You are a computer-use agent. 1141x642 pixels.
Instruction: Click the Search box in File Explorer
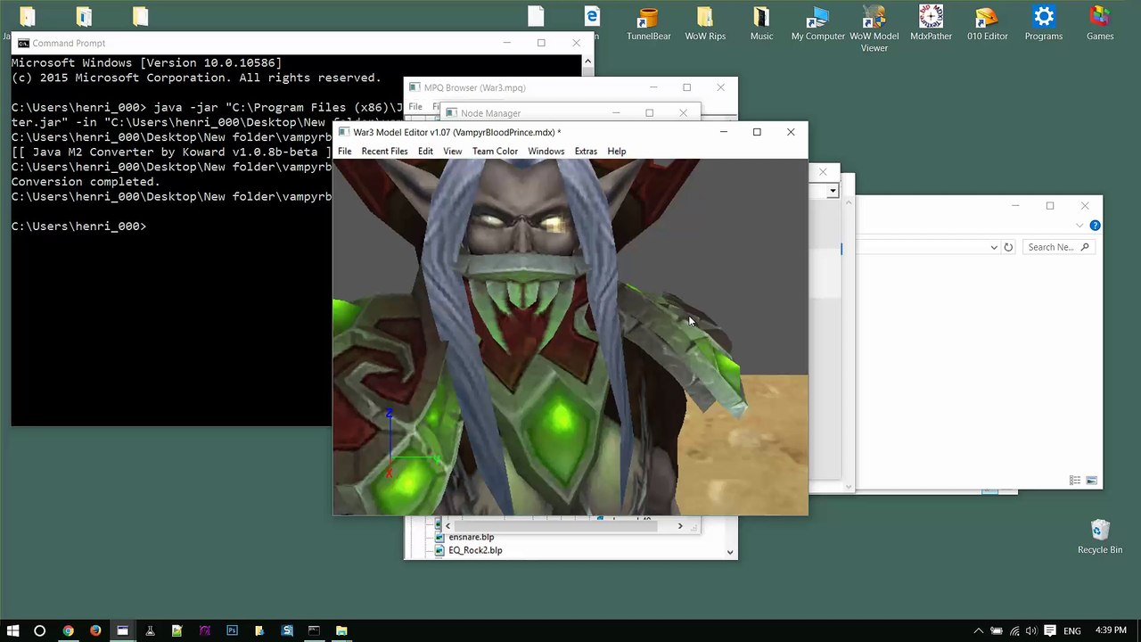(x=1058, y=247)
